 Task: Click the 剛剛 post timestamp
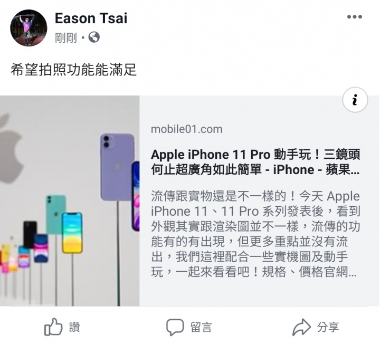(66, 37)
